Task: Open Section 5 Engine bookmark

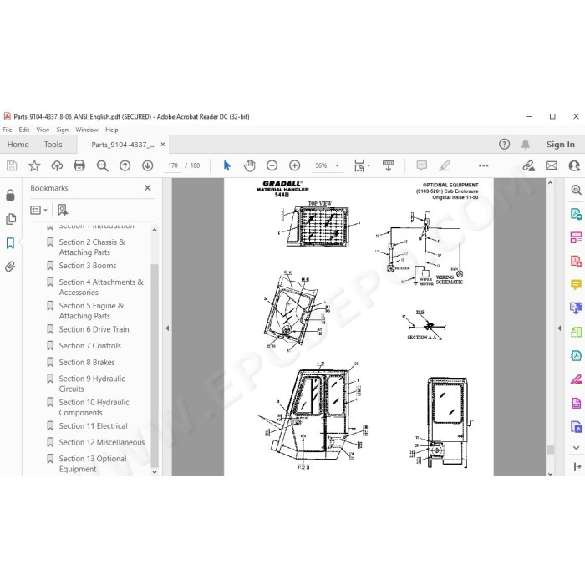Action: coord(91,311)
